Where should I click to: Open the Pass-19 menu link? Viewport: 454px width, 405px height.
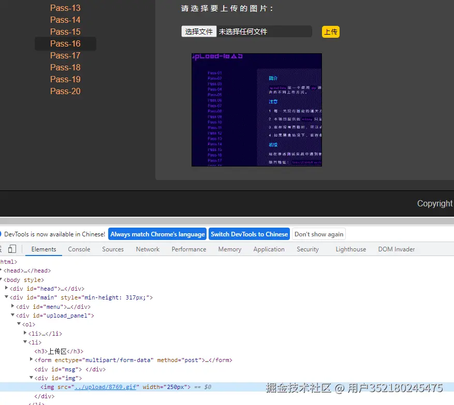coord(65,79)
